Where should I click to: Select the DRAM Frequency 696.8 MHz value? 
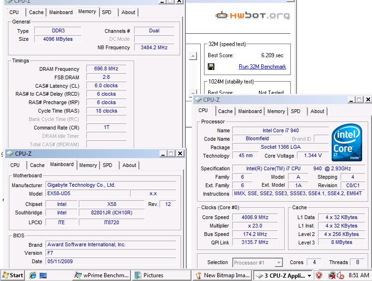pyautogui.click(x=106, y=68)
